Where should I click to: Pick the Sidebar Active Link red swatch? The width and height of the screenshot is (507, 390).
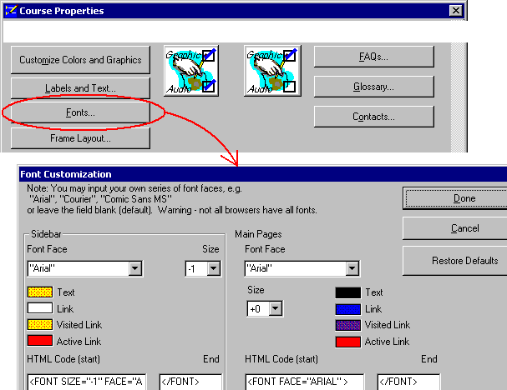(40, 341)
